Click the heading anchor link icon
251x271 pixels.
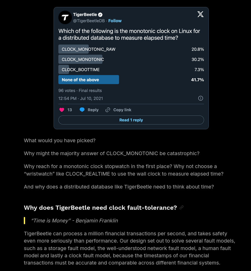[182, 207]
